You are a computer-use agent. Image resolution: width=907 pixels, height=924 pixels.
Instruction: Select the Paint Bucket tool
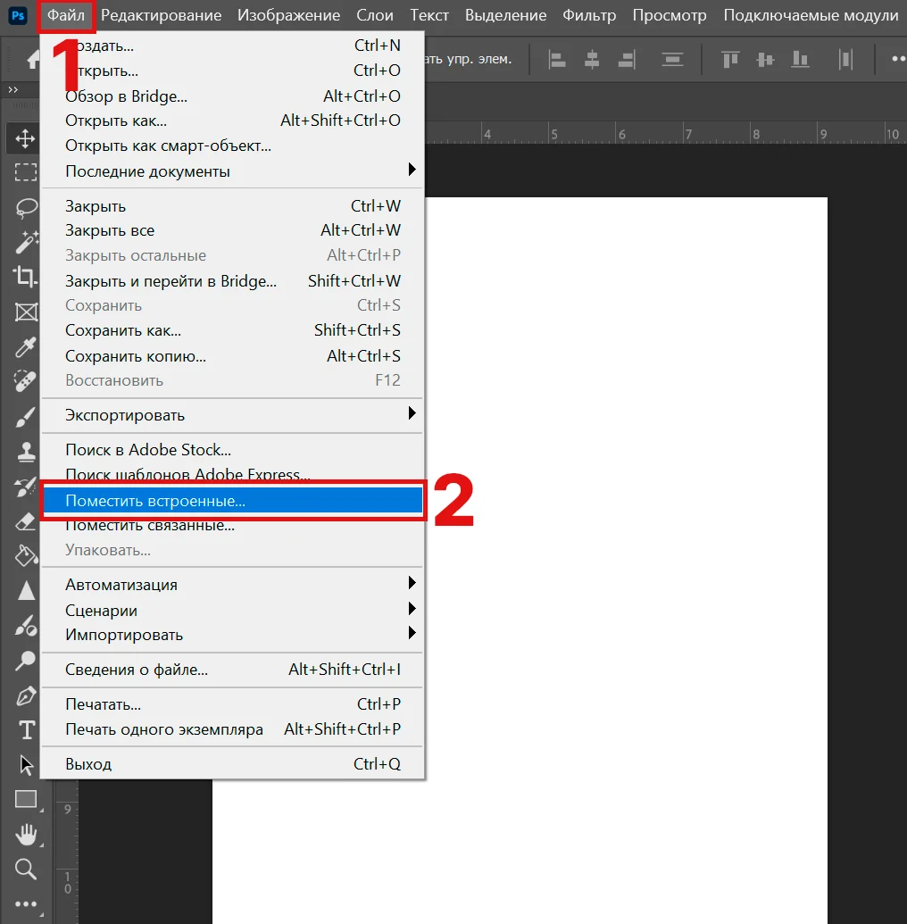coord(26,555)
